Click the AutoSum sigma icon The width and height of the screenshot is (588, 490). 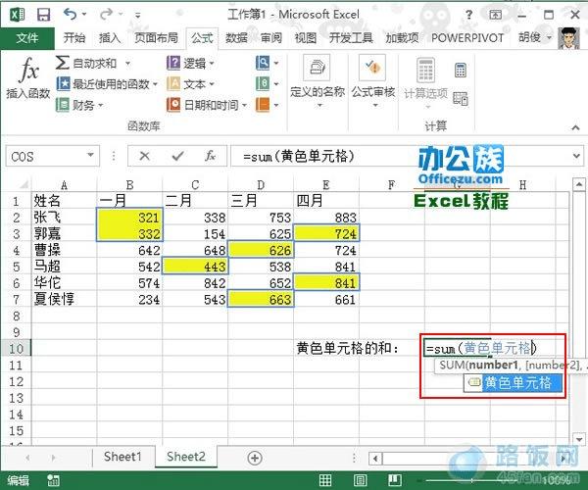(x=63, y=63)
